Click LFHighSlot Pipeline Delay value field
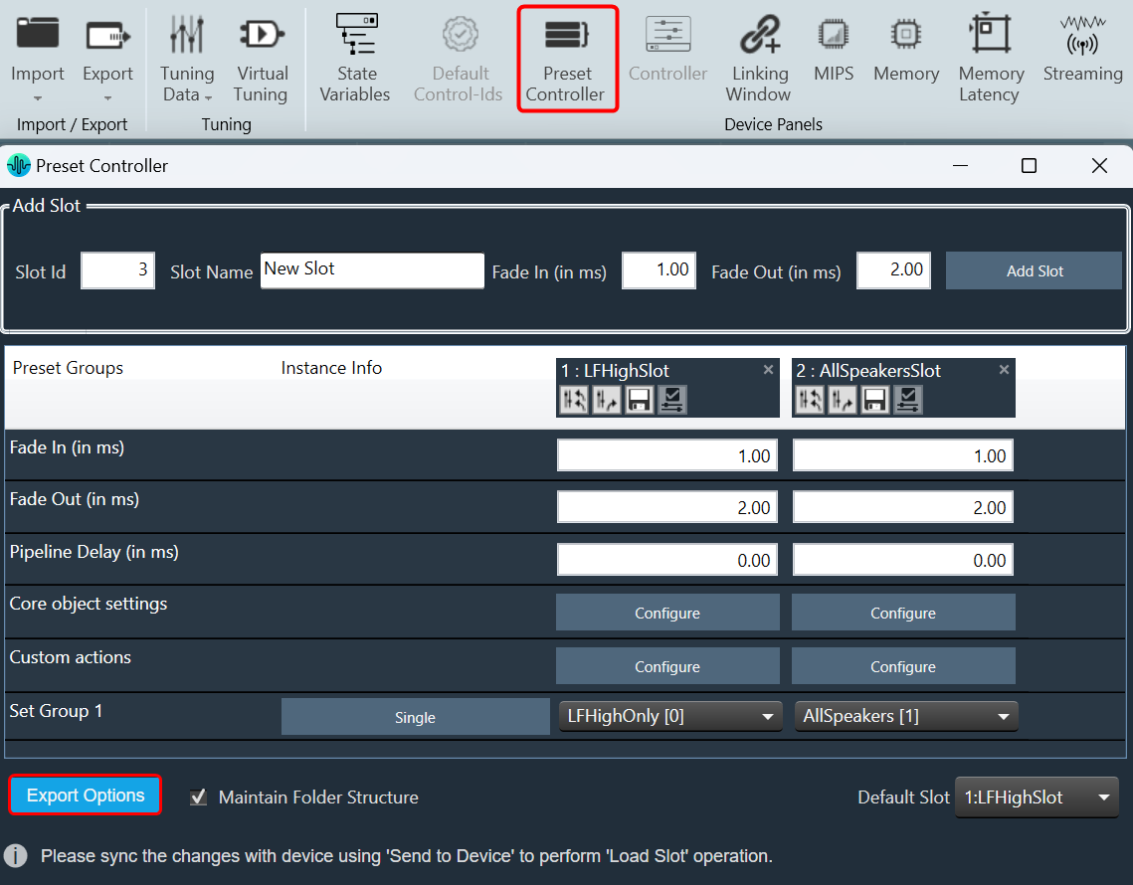 click(x=667, y=560)
